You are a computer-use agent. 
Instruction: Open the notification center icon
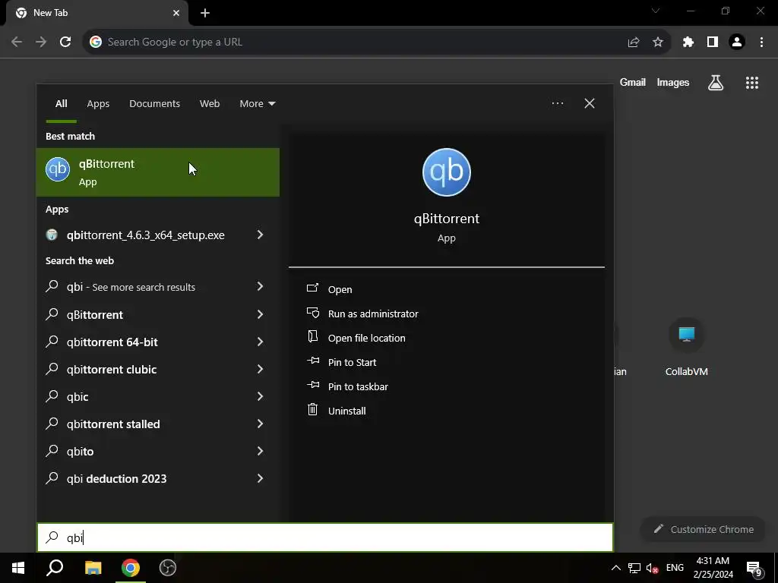coord(754,568)
